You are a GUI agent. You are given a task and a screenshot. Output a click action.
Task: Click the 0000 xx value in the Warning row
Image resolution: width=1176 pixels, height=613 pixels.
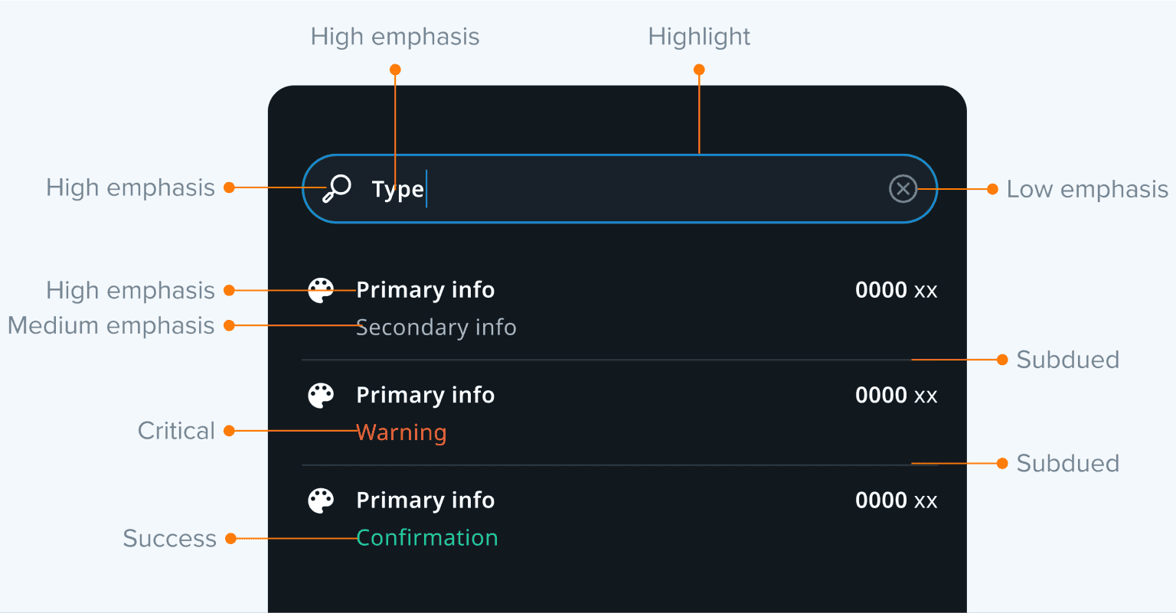tap(896, 395)
